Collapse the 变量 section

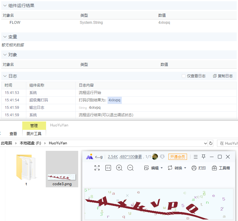tap(5, 37)
